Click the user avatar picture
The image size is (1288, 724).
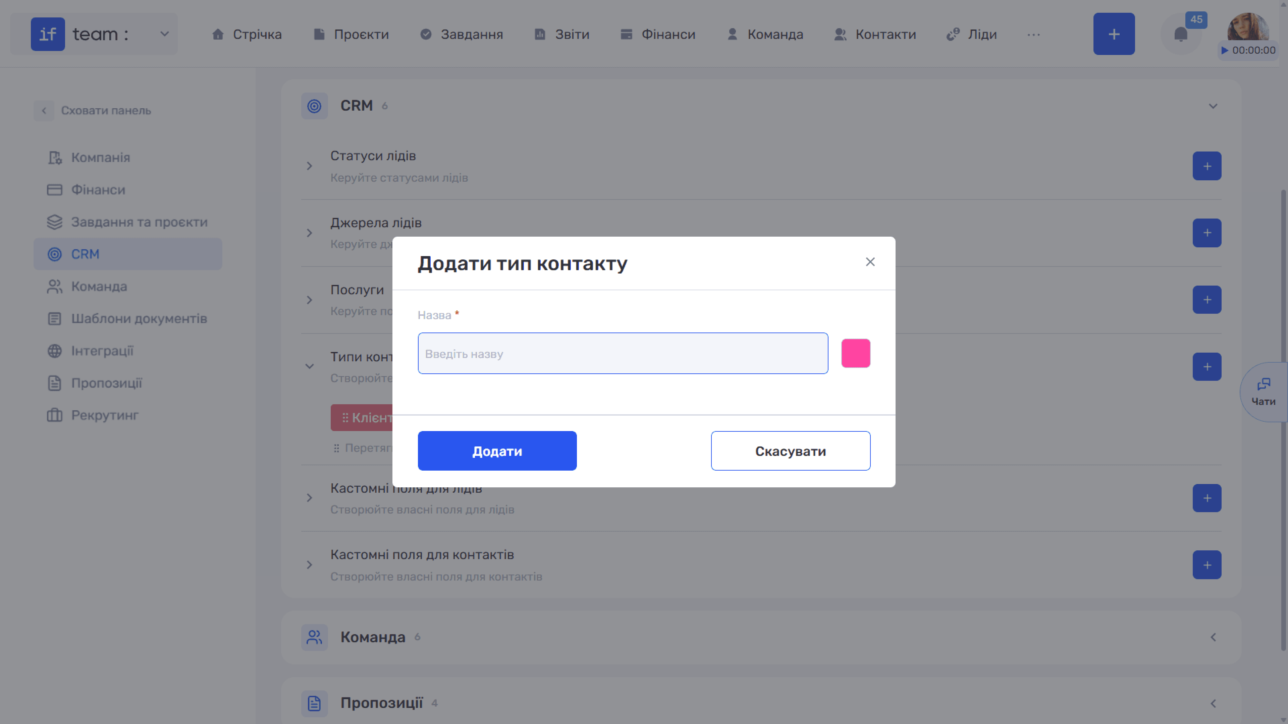tap(1248, 26)
